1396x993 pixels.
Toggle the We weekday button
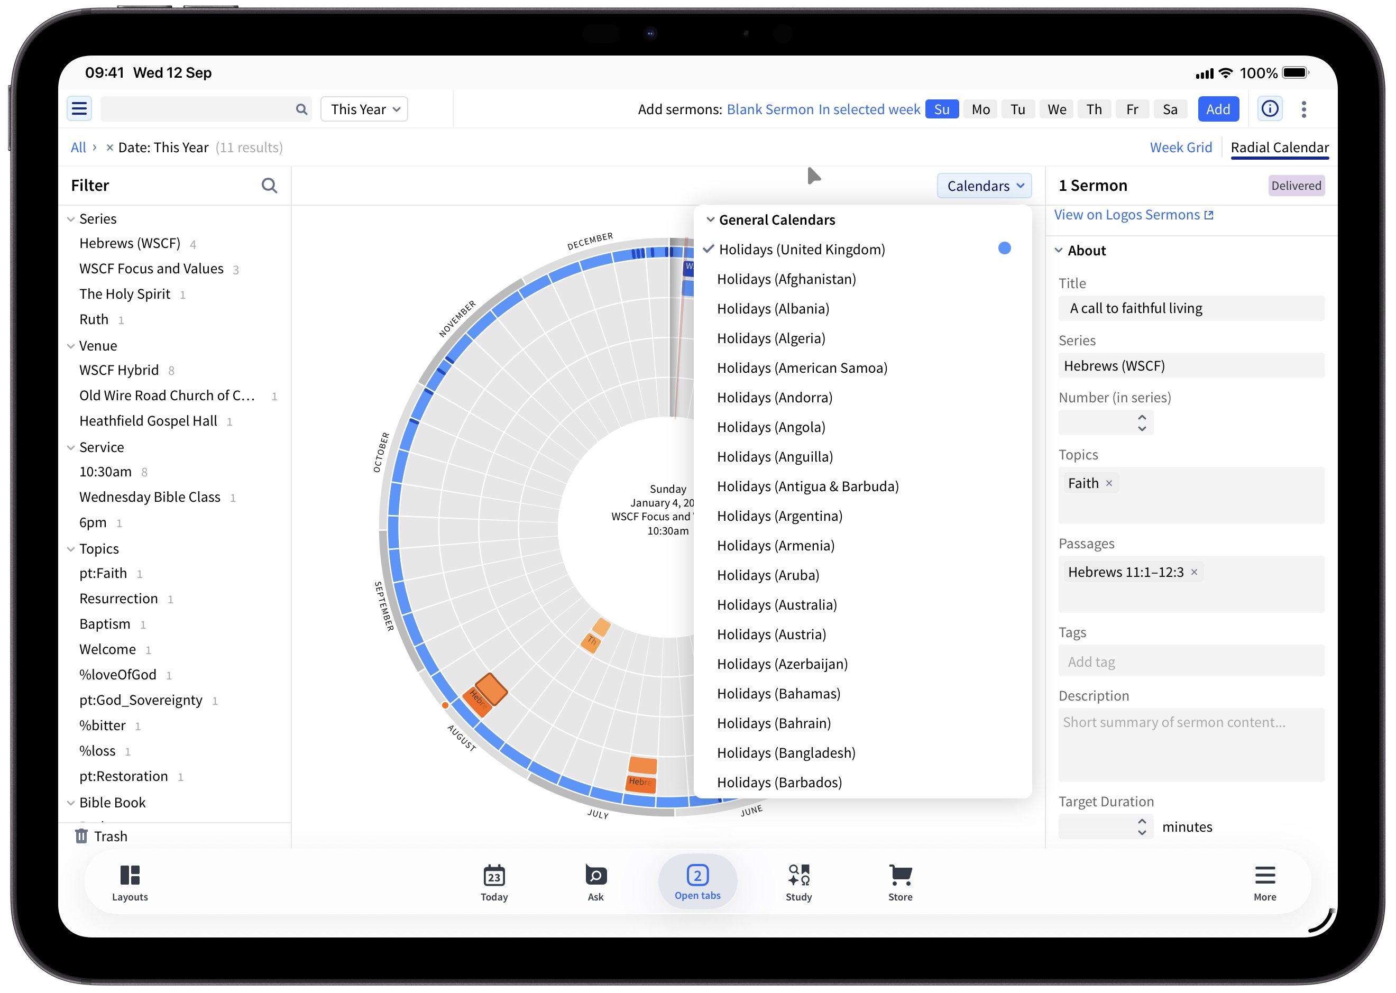[1057, 109]
